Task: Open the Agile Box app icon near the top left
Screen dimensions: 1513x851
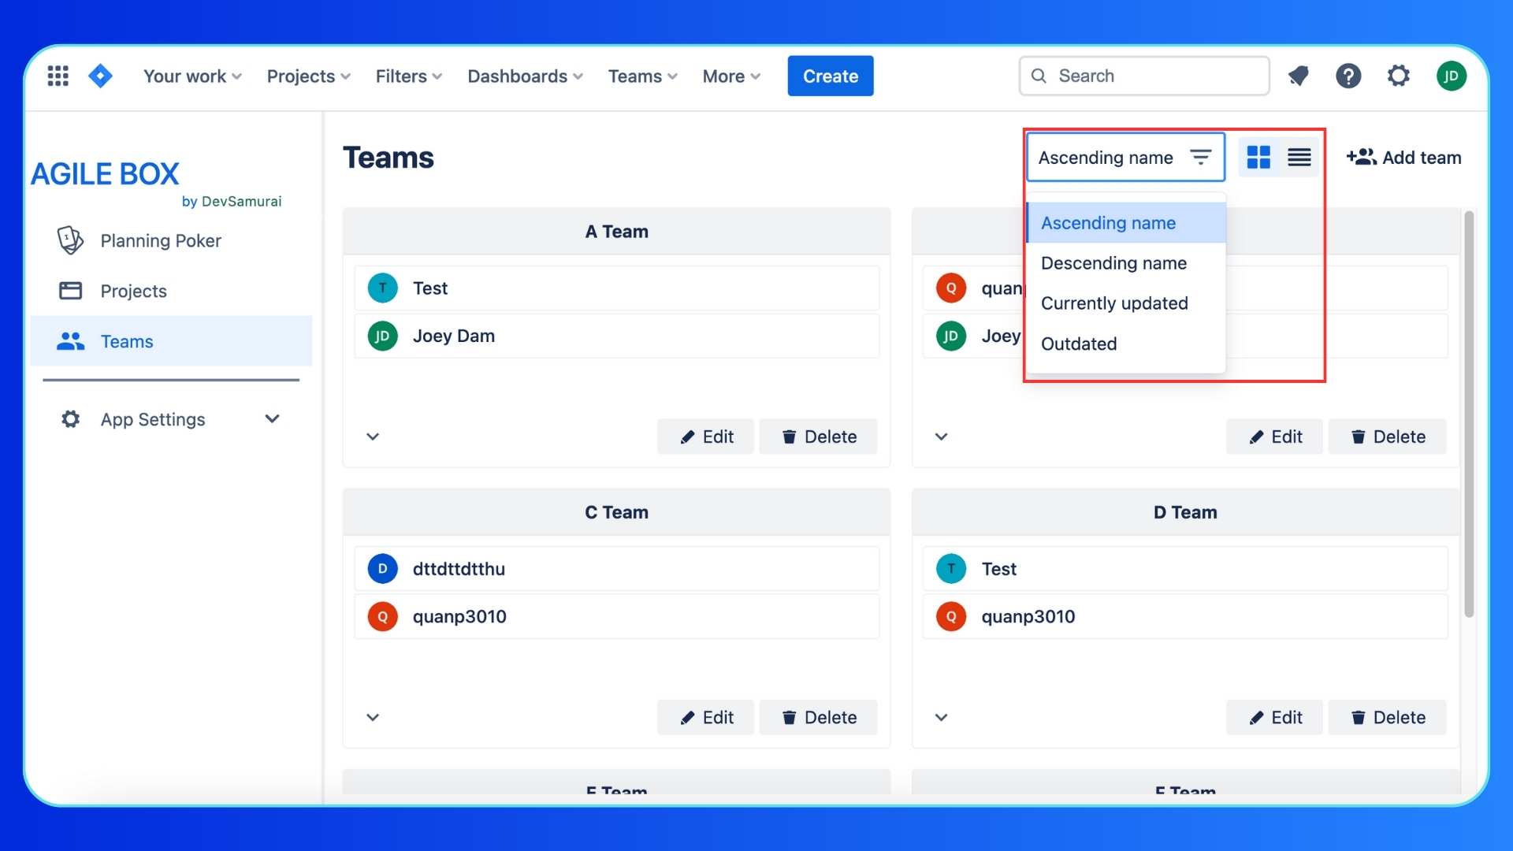Action: [100, 76]
